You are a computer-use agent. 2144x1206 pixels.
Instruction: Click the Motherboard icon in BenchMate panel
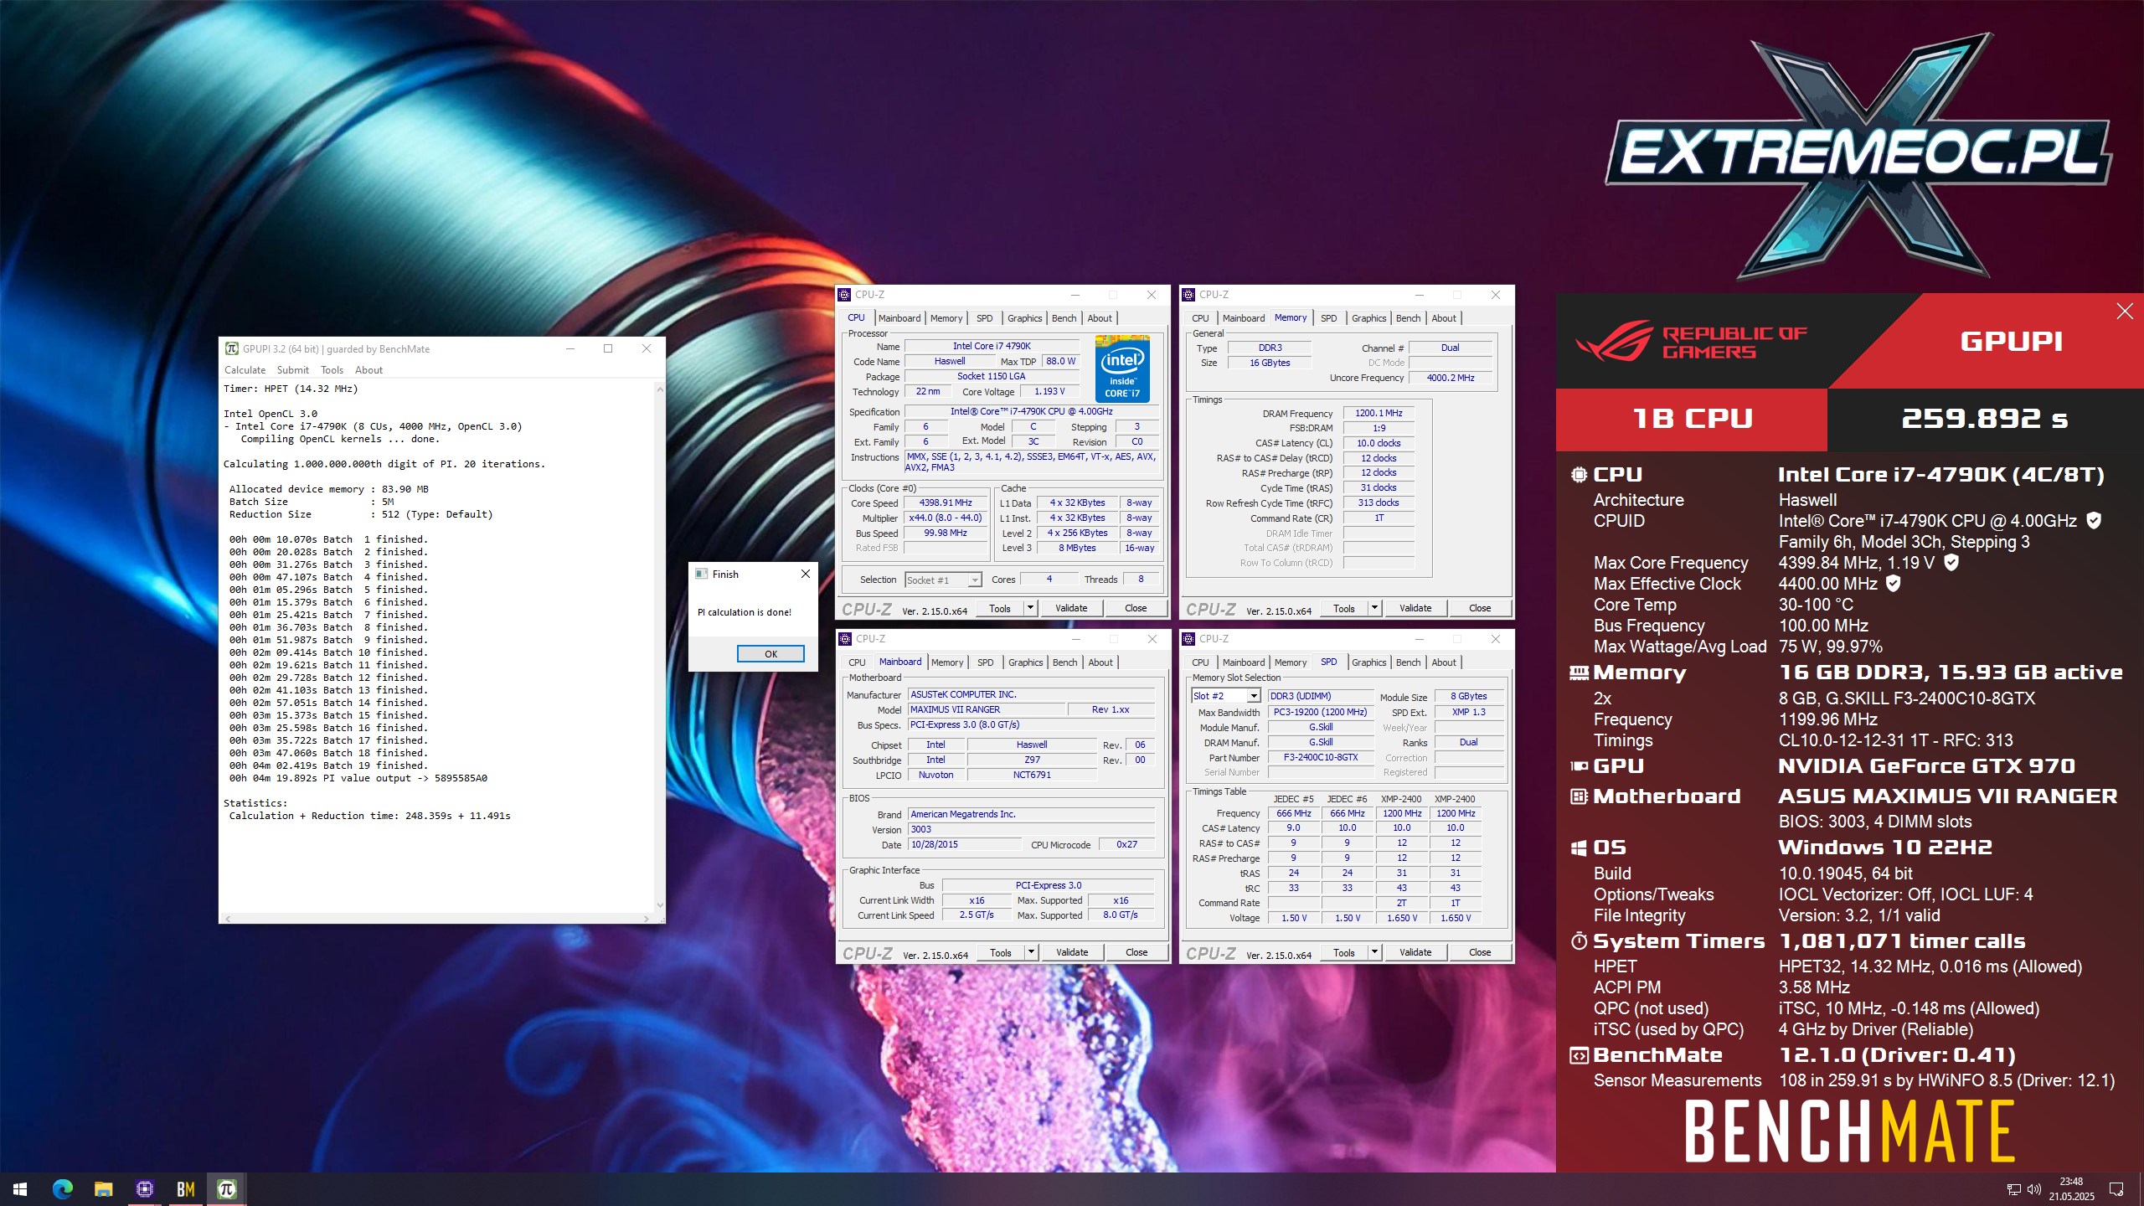click(1580, 796)
